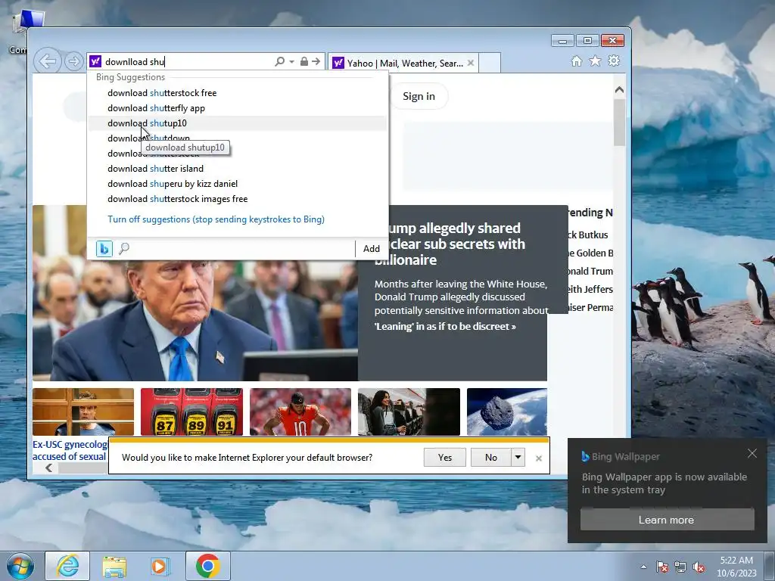The height and width of the screenshot is (581, 775).
Task: Dismiss the default browser notification bar
Action: pos(539,458)
